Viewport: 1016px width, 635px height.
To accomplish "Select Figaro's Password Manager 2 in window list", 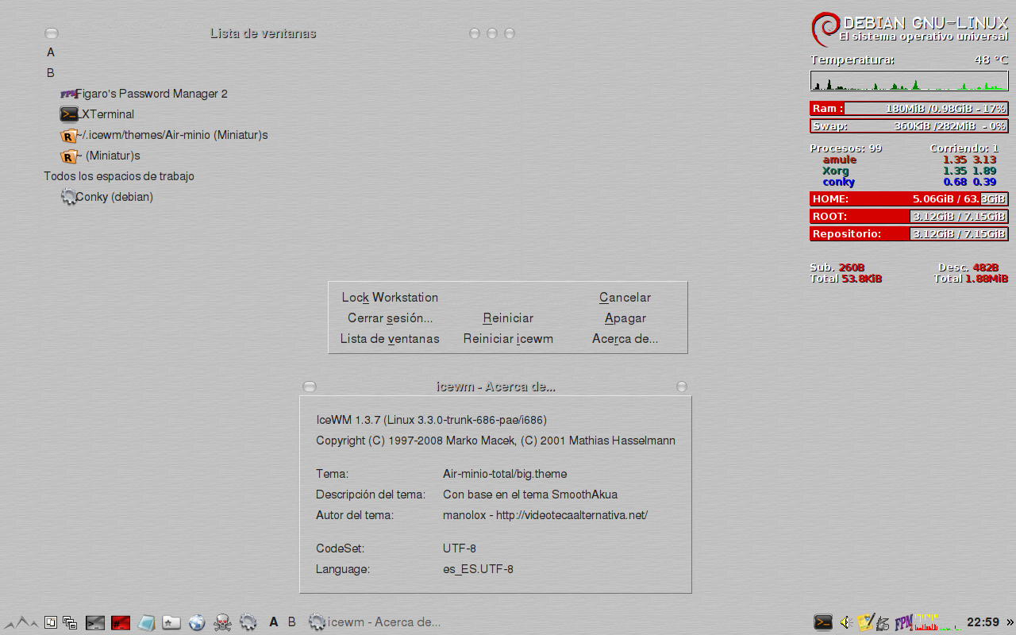I will pyautogui.click(x=144, y=94).
